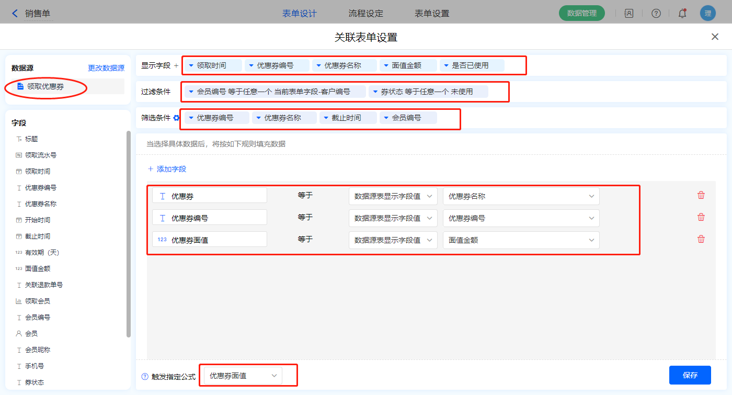Click the 保存 button

(690, 375)
